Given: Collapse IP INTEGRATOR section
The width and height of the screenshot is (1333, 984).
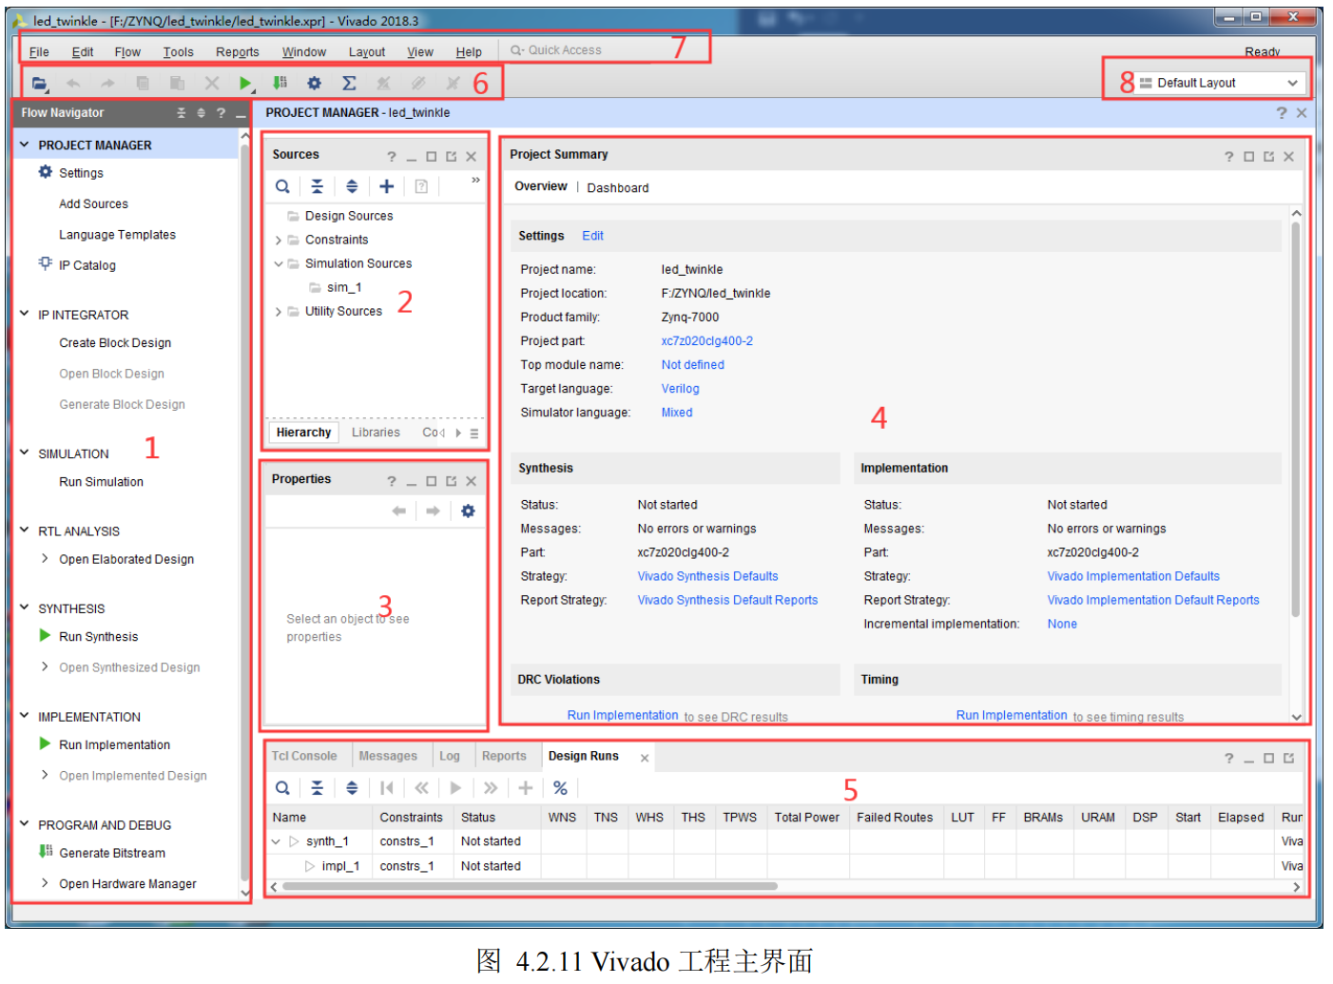Looking at the screenshot, I should [25, 314].
